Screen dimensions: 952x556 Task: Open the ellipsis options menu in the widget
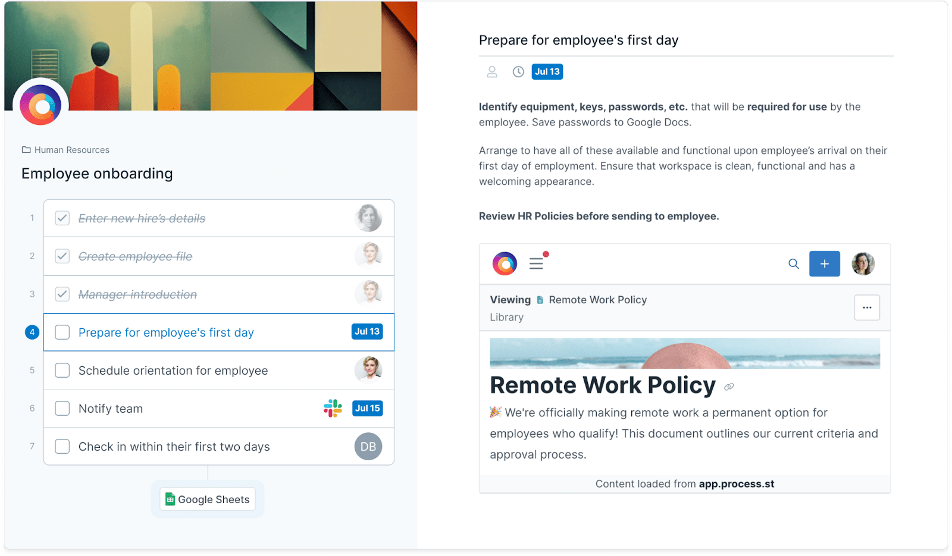867,307
